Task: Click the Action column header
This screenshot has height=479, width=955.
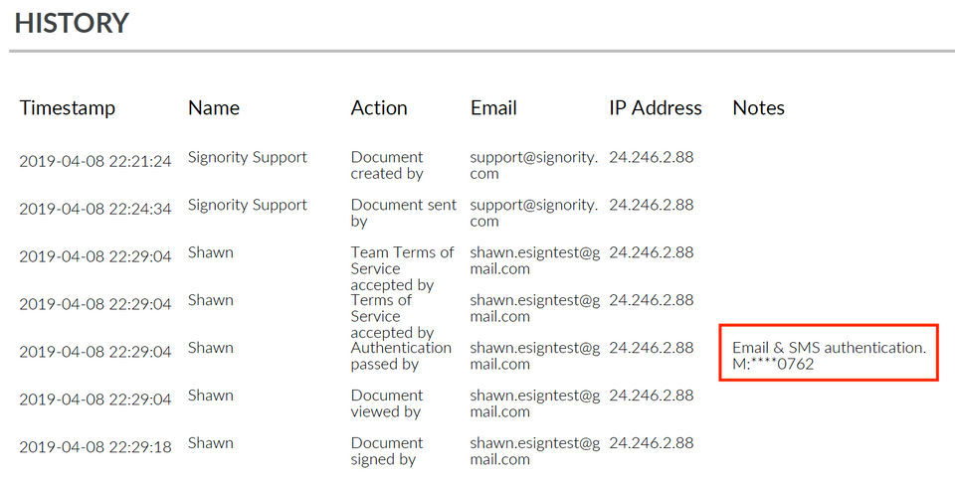Action: (x=379, y=108)
